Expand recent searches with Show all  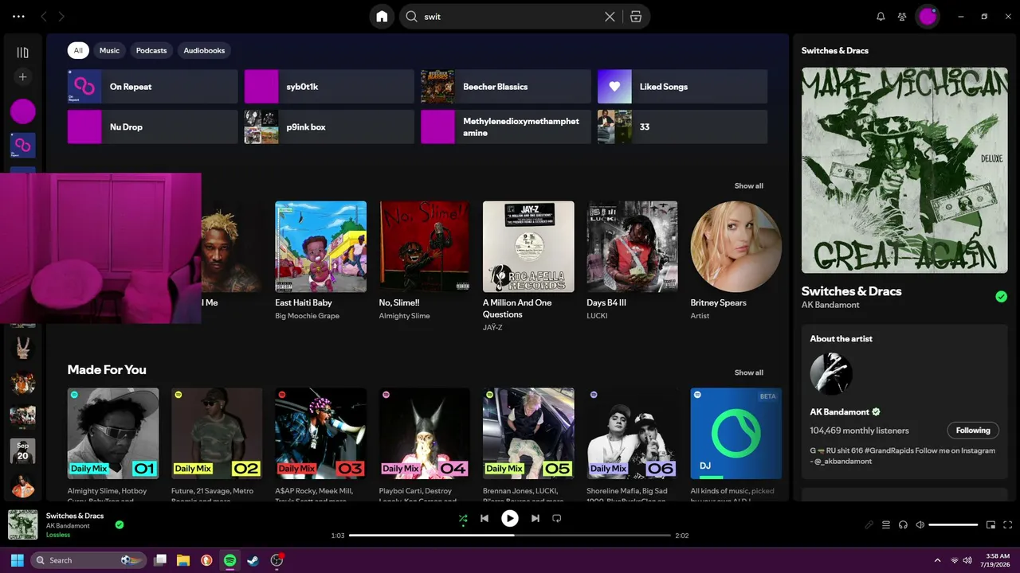[x=748, y=185]
